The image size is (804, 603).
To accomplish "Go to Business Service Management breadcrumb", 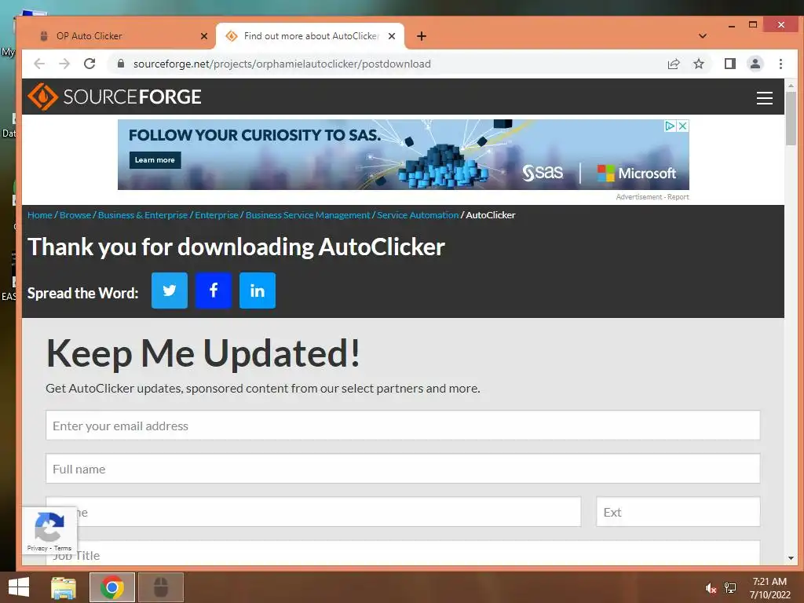I will 308,215.
